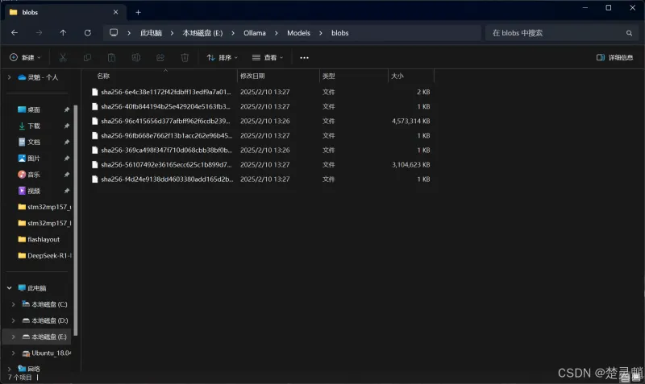Refresh the current blobs folder
The image size is (645, 384).
coord(87,32)
